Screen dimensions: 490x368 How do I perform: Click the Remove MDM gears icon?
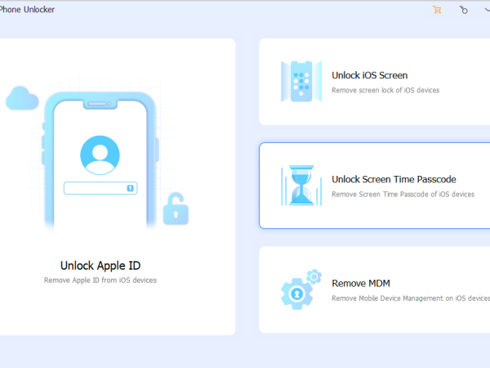[x=301, y=289]
